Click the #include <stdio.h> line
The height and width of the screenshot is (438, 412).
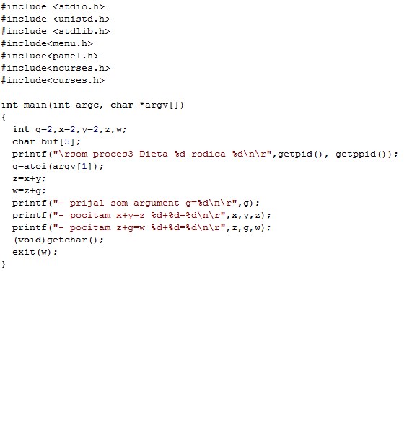(x=53, y=6)
